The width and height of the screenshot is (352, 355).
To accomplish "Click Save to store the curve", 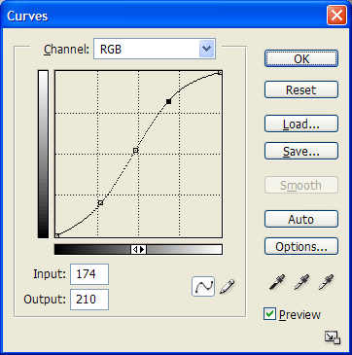I will point(301,151).
